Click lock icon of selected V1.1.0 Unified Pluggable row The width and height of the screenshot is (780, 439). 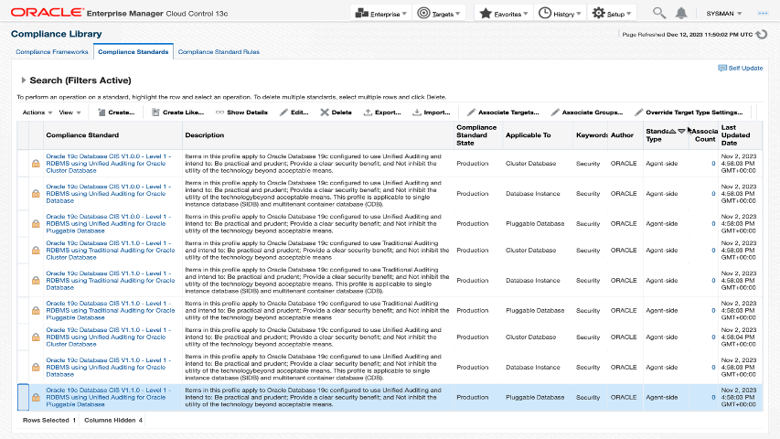click(36, 397)
